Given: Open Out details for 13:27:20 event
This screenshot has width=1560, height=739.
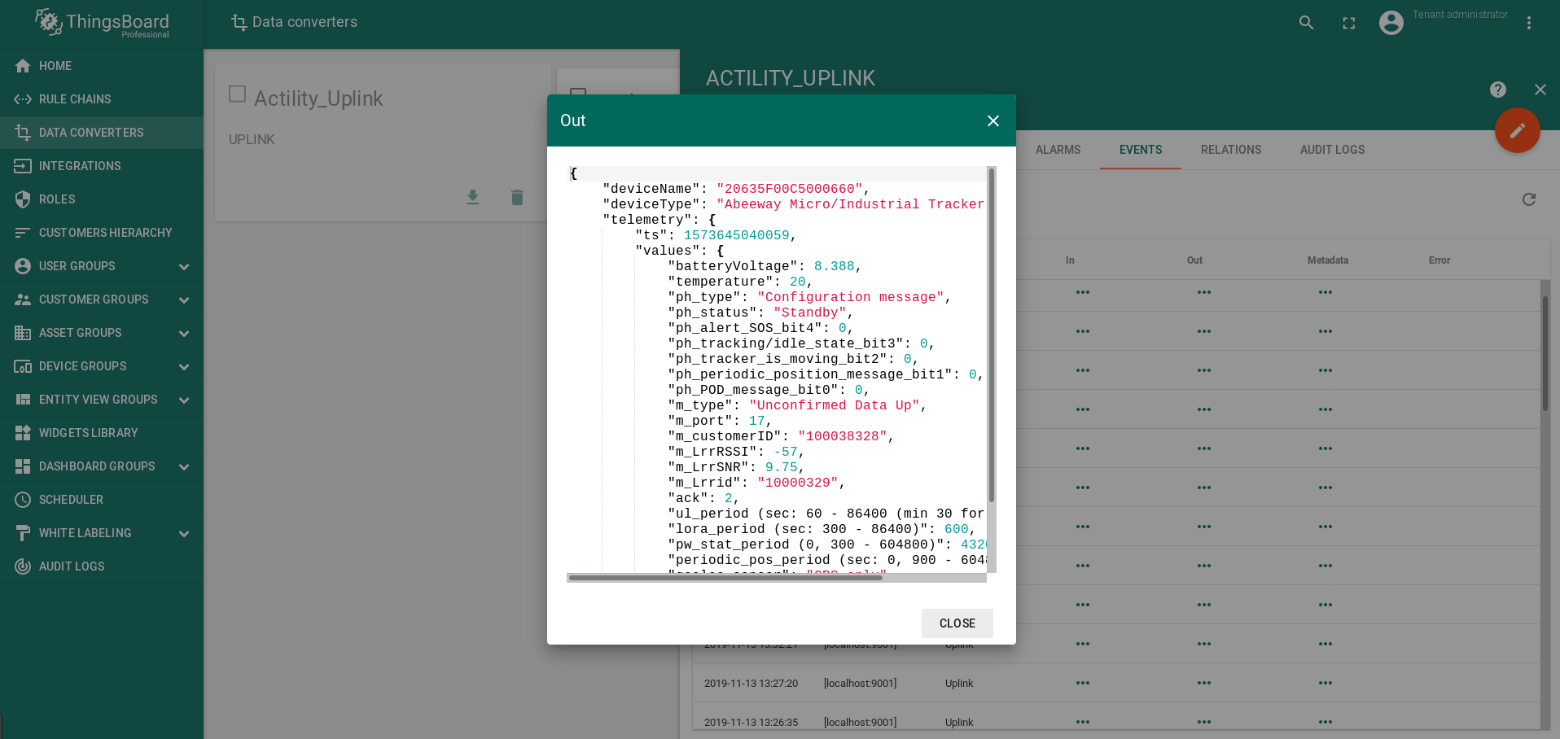Looking at the screenshot, I should point(1204,683).
